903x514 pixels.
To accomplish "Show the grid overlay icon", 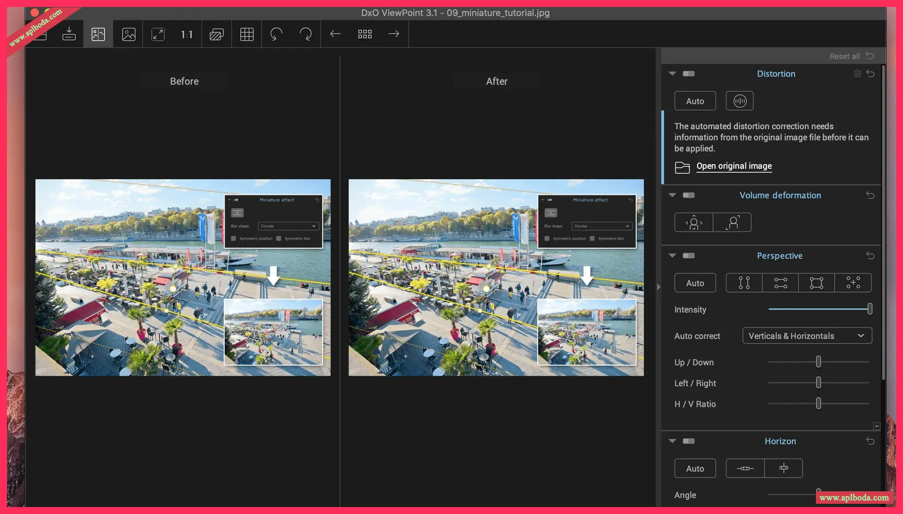I will click(x=246, y=34).
